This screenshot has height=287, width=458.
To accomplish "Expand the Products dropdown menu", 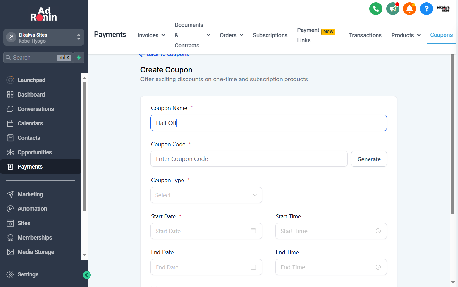I will [406, 35].
